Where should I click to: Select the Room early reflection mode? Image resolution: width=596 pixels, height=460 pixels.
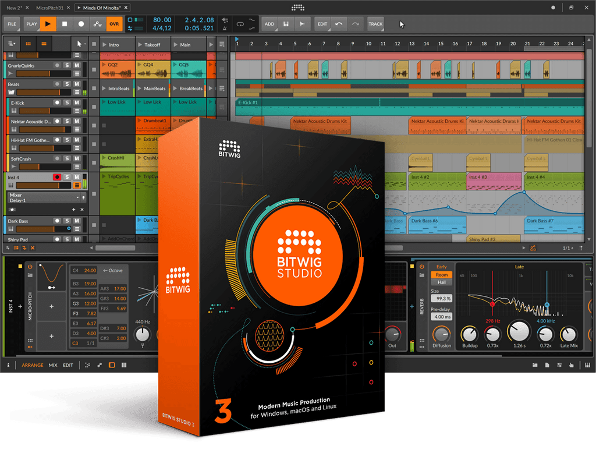tap(441, 275)
